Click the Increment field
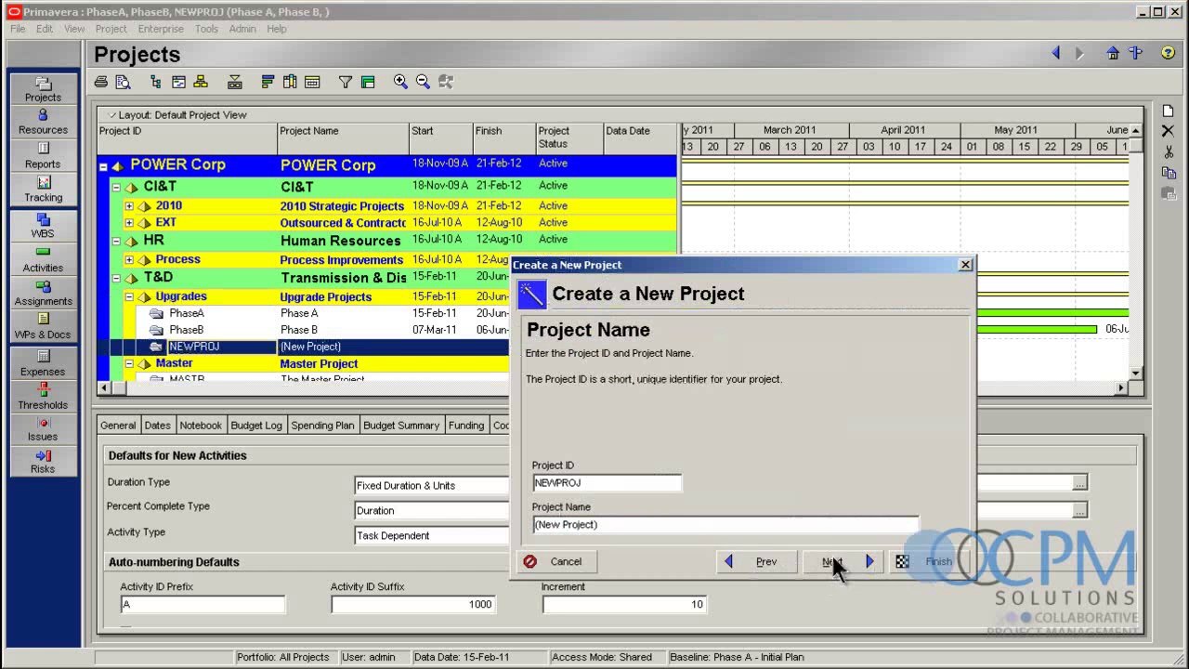The image size is (1189, 669). 624,604
